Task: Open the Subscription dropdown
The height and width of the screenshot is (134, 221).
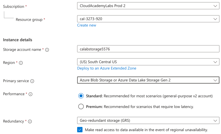Action: [x=148, y=6]
